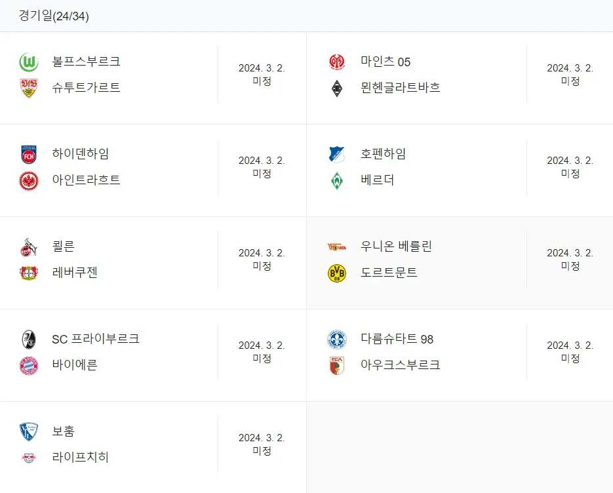Click the Dortmund BVB yellow logo
Image resolution: width=613 pixels, height=493 pixels.
pos(337,273)
